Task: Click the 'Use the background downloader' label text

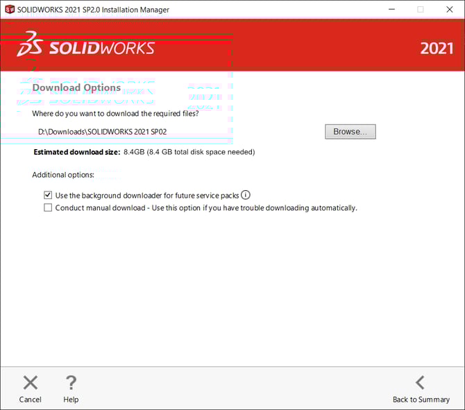Action: (x=147, y=196)
